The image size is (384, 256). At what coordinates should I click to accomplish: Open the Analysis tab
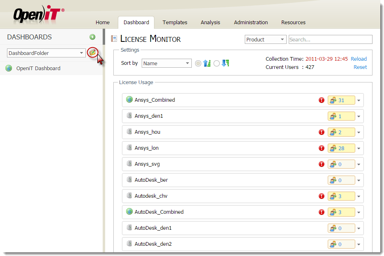[x=210, y=22]
